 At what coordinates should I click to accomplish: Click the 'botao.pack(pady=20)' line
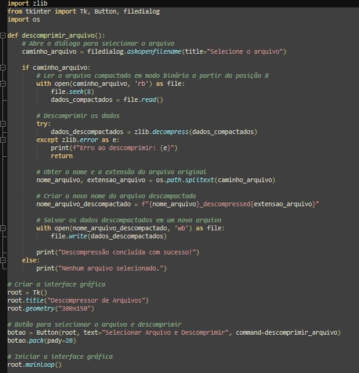41,341
